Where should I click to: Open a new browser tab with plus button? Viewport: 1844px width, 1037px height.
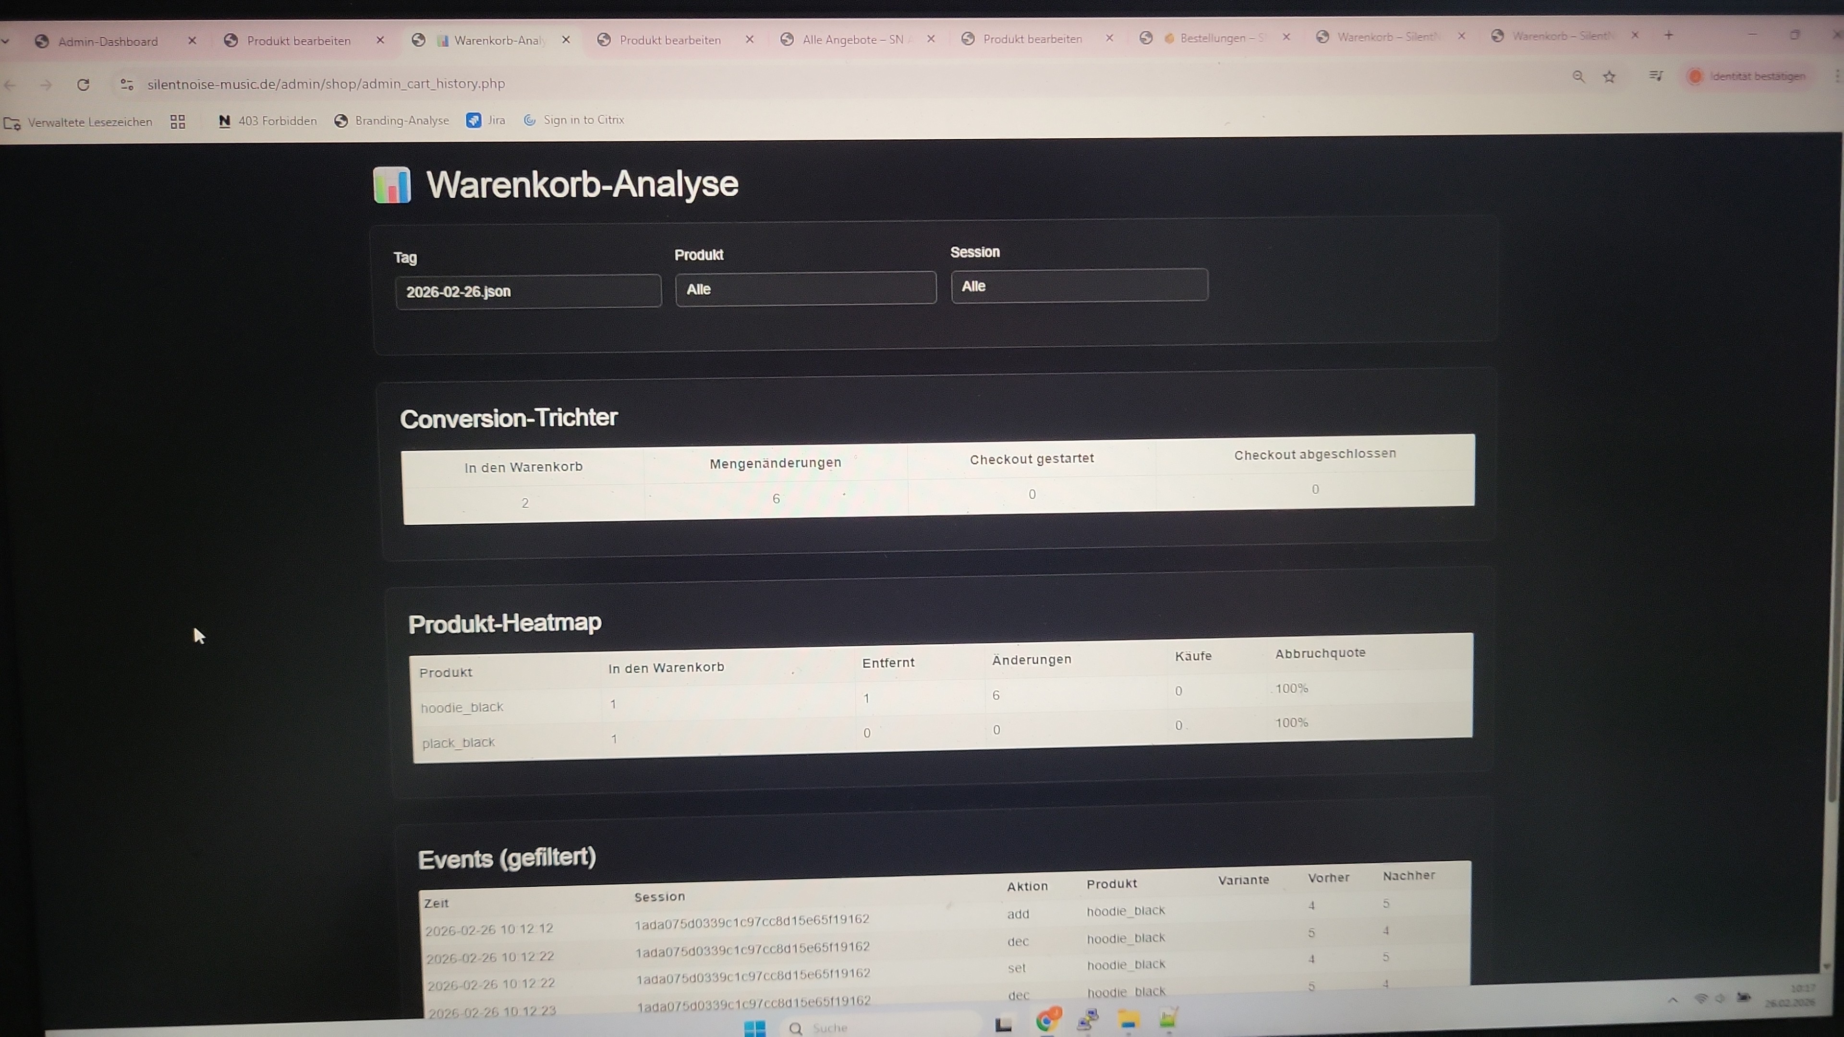(1669, 35)
